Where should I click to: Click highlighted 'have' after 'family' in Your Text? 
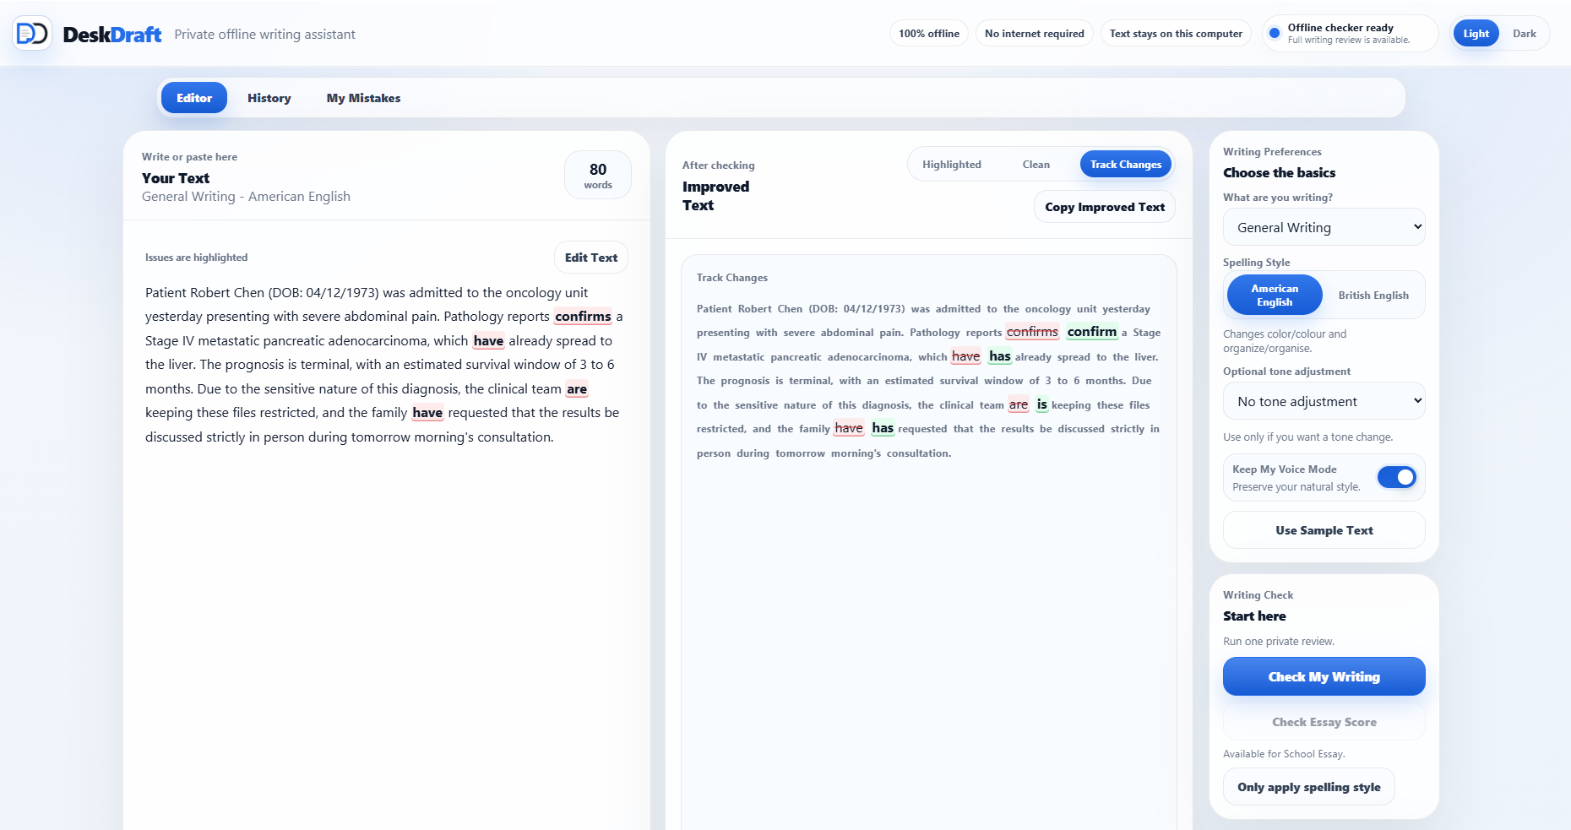coord(427,413)
